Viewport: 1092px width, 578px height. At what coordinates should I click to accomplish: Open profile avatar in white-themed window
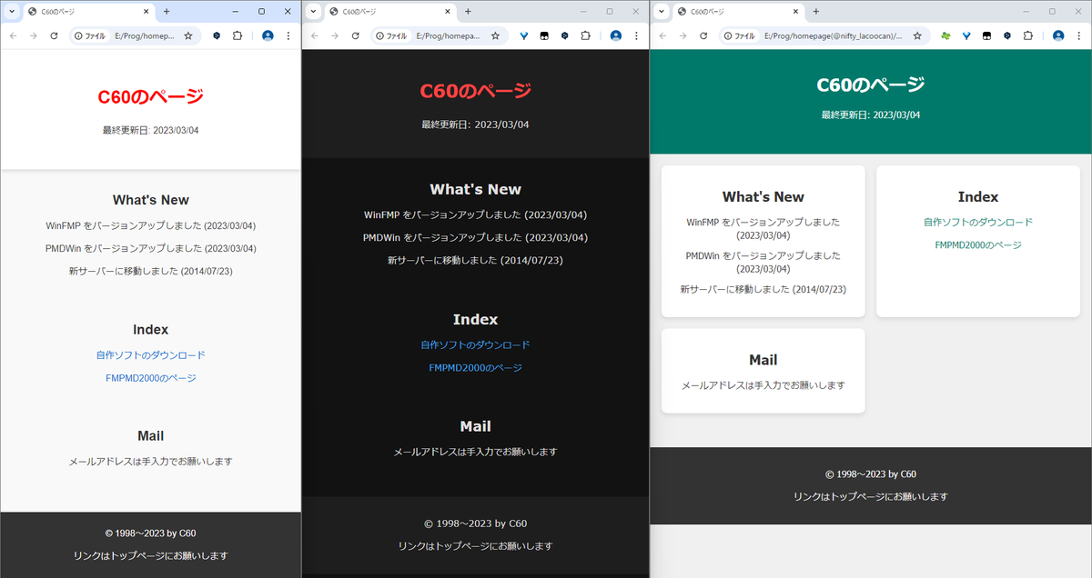coord(268,35)
